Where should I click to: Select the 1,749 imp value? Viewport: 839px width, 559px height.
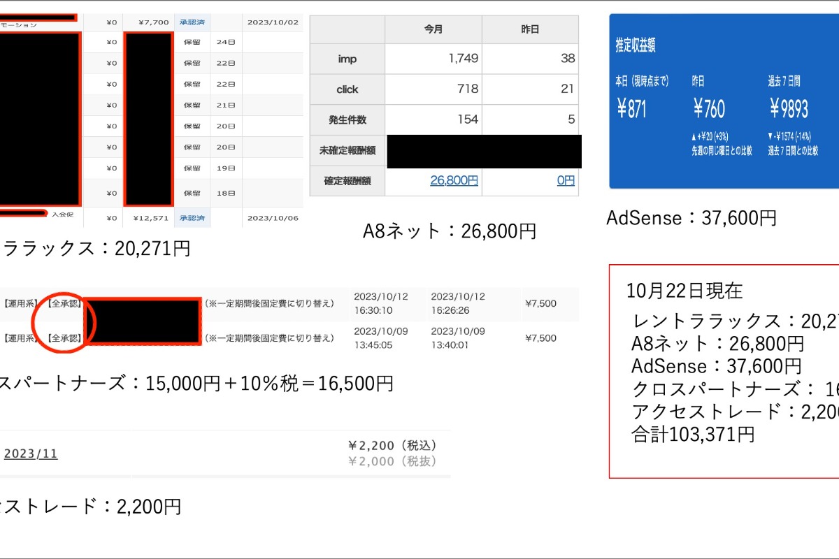tap(464, 59)
